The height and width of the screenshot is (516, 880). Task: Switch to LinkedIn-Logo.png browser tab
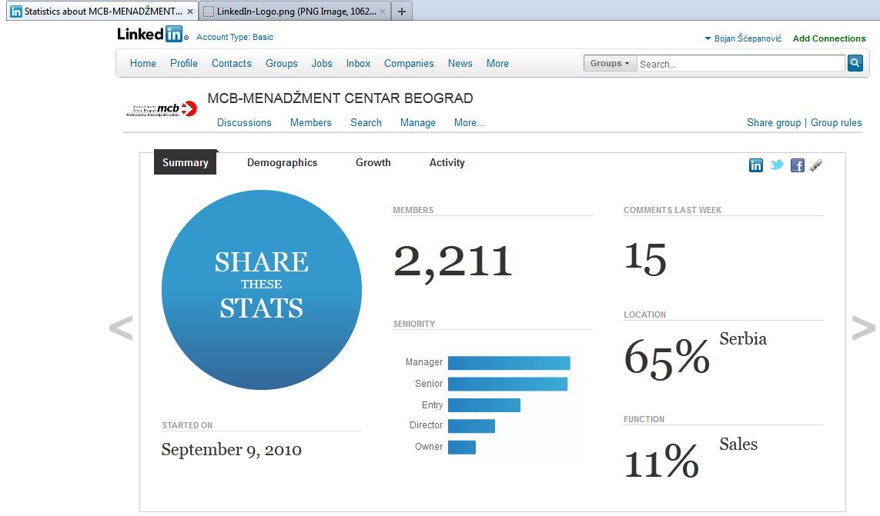(295, 12)
